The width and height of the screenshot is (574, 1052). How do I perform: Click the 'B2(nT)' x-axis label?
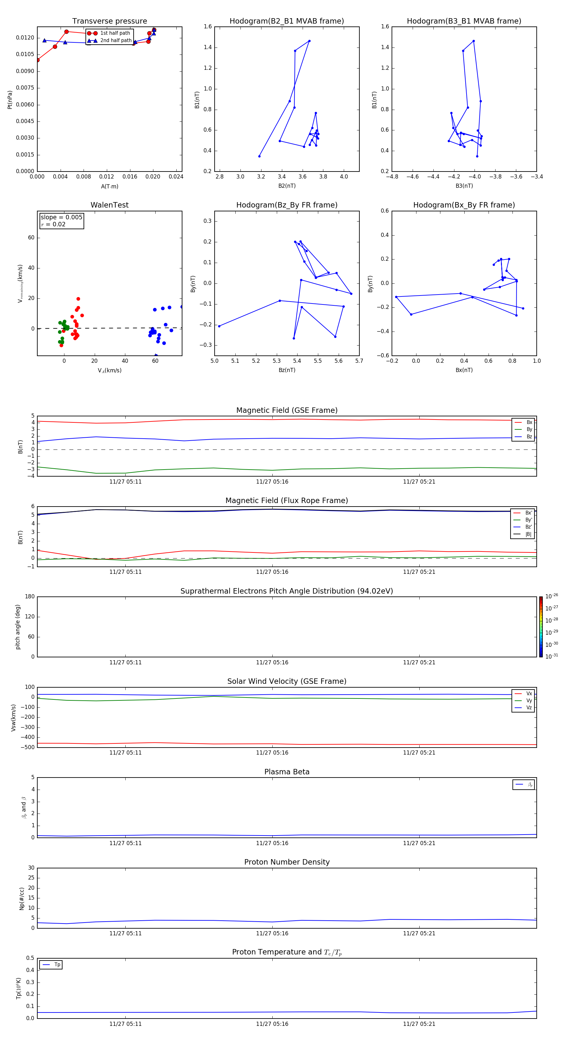[287, 186]
